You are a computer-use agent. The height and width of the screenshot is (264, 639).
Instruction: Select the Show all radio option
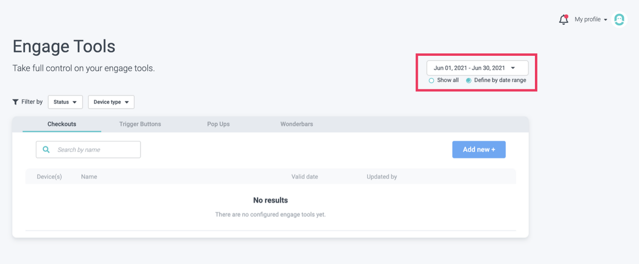coord(431,81)
